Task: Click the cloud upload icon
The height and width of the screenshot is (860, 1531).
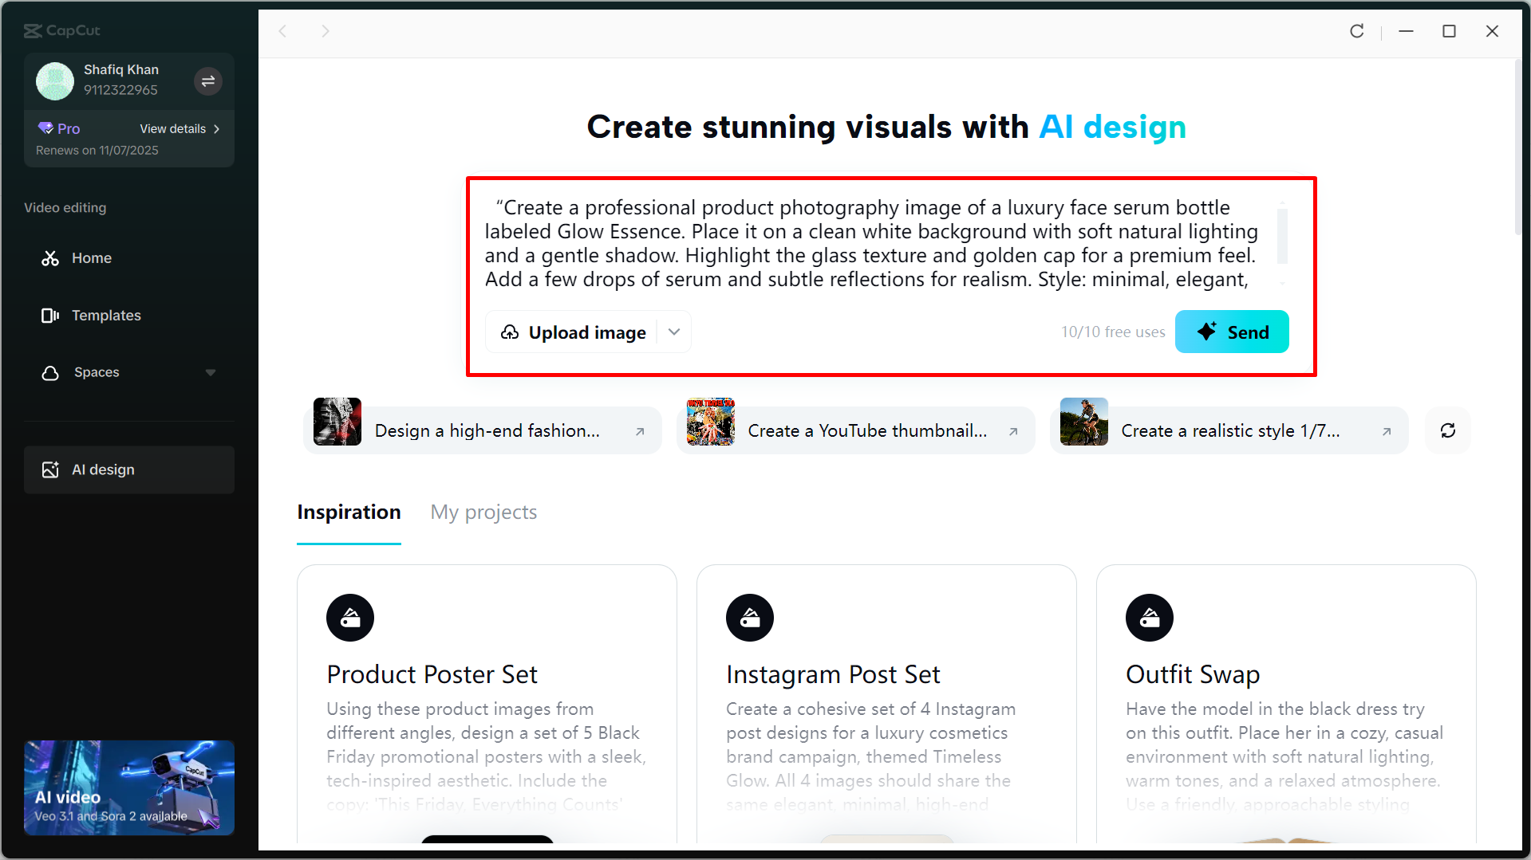Action: pyautogui.click(x=510, y=332)
